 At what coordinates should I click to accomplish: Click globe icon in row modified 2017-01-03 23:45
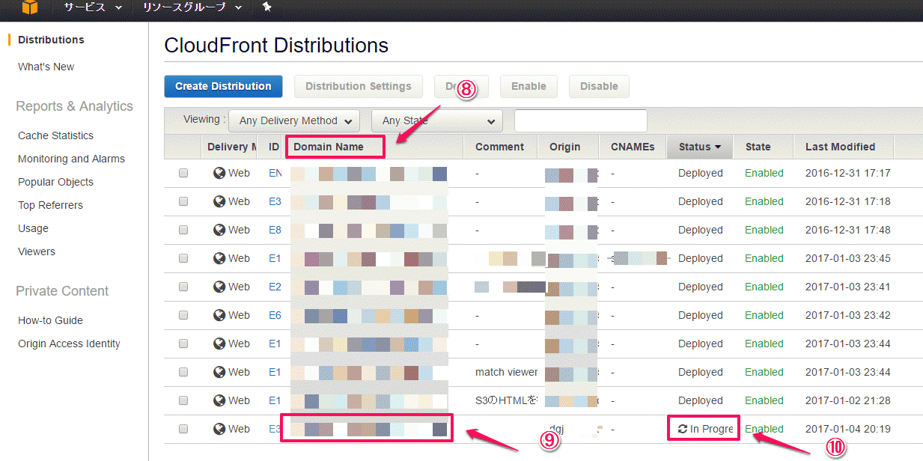click(219, 258)
